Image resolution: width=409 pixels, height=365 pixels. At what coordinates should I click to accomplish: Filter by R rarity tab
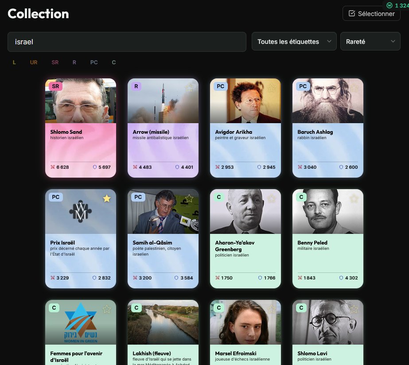(74, 62)
